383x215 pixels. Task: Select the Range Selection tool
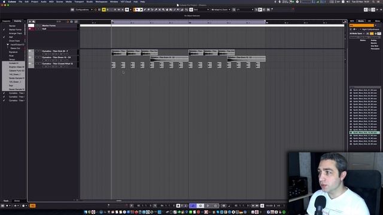[141, 10]
